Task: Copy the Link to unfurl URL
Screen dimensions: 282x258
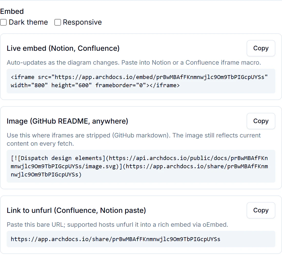Action: click(x=261, y=210)
